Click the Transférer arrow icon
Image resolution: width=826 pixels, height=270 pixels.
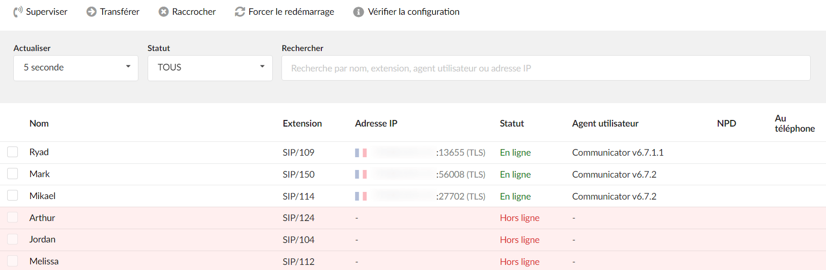coord(91,12)
